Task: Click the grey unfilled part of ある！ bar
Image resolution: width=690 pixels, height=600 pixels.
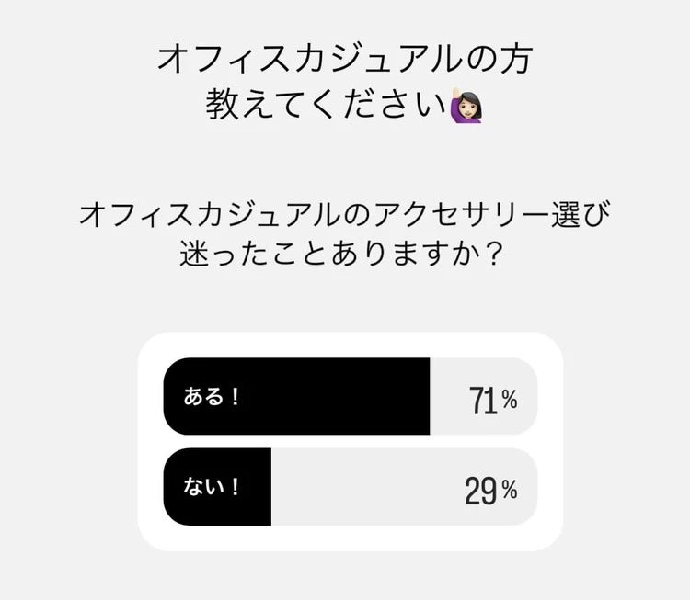Action: coord(484,397)
